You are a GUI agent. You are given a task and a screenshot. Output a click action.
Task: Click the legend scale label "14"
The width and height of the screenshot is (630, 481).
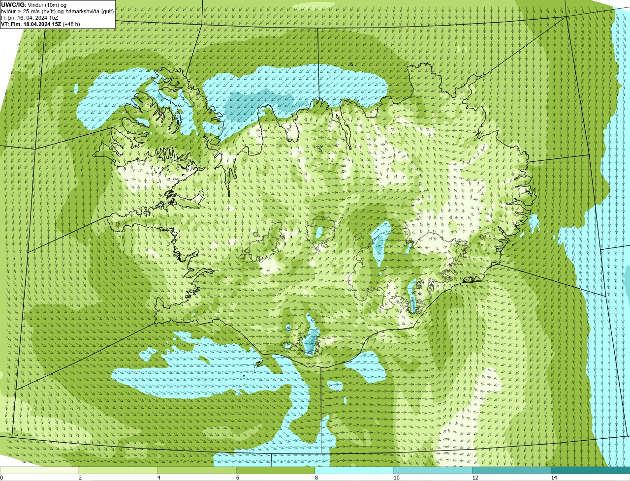[x=554, y=478]
